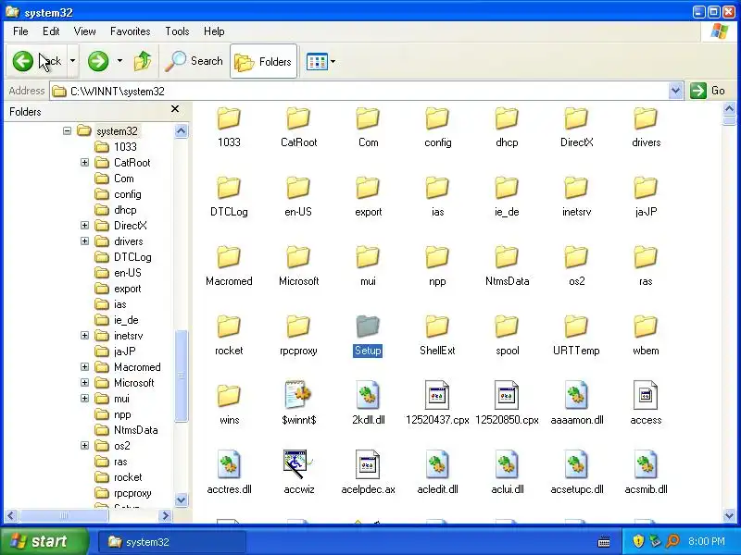Toggle the Folders pane button

point(263,61)
